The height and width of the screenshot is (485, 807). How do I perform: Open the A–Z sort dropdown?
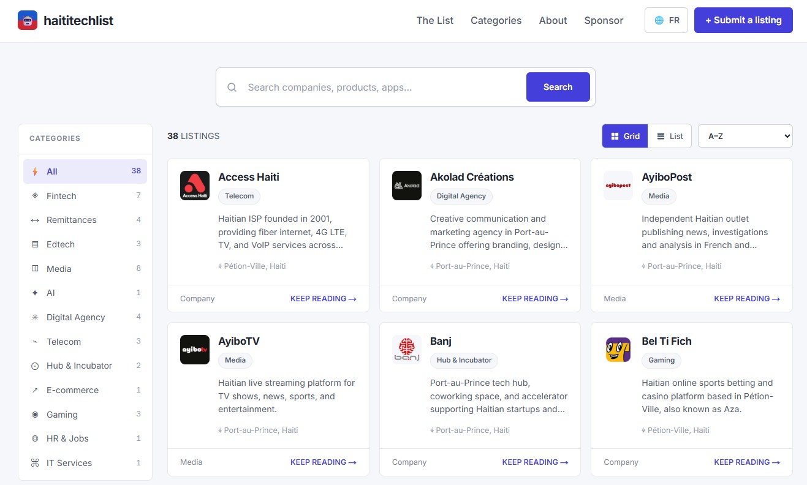745,136
